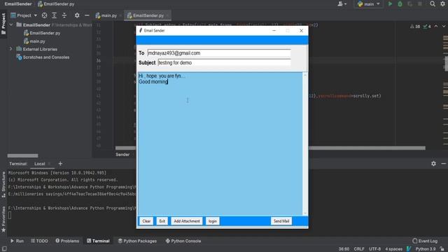Hide the Terminal panel with minus icon
The image size is (448, 252).
[x=443, y=164]
